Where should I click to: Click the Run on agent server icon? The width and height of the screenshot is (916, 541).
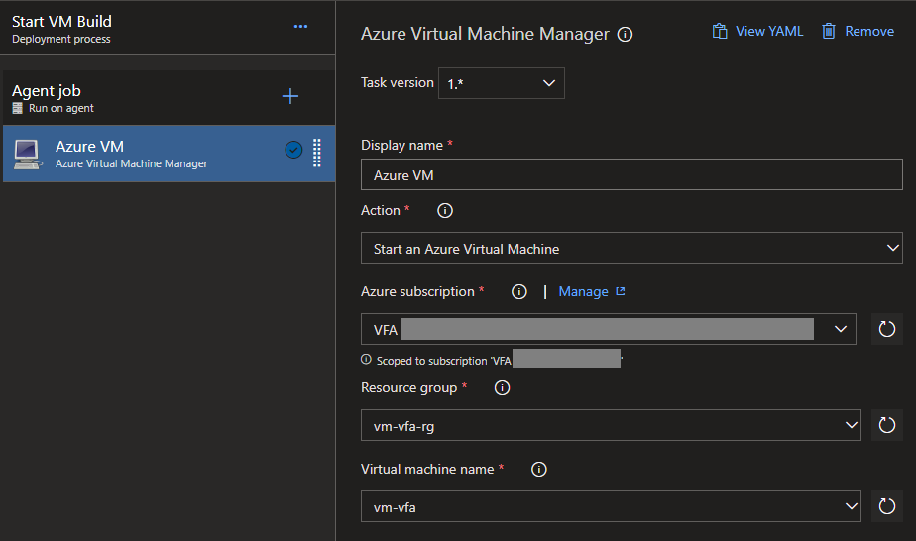18,108
